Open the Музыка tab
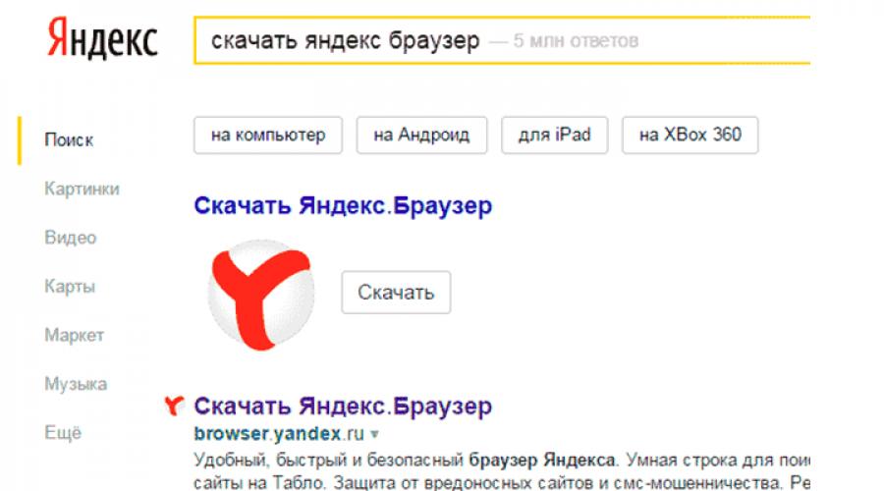The width and height of the screenshot is (884, 491). click(76, 384)
